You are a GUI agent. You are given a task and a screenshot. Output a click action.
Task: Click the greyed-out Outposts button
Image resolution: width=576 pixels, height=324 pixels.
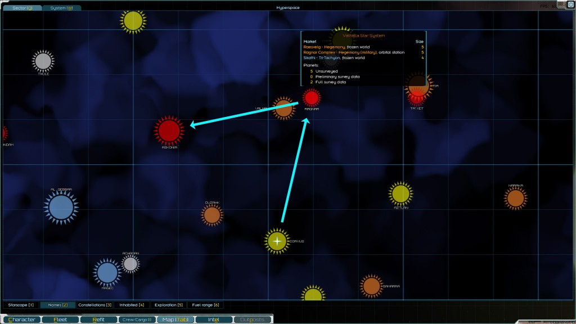coord(252,319)
